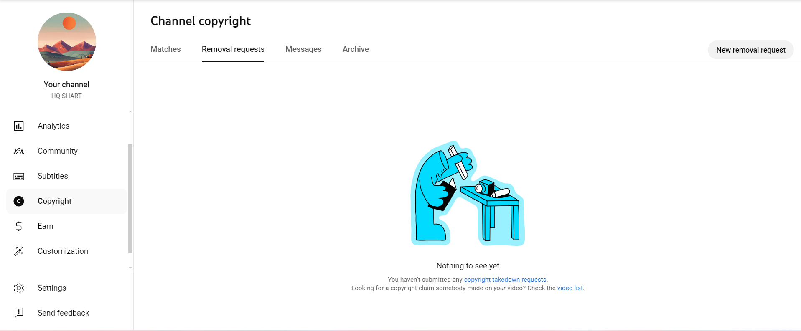Open the Messages tab
The height and width of the screenshot is (331, 801).
pos(303,49)
